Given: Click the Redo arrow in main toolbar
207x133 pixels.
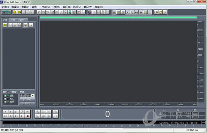Looking at the screenshot, I should [43, 12].
